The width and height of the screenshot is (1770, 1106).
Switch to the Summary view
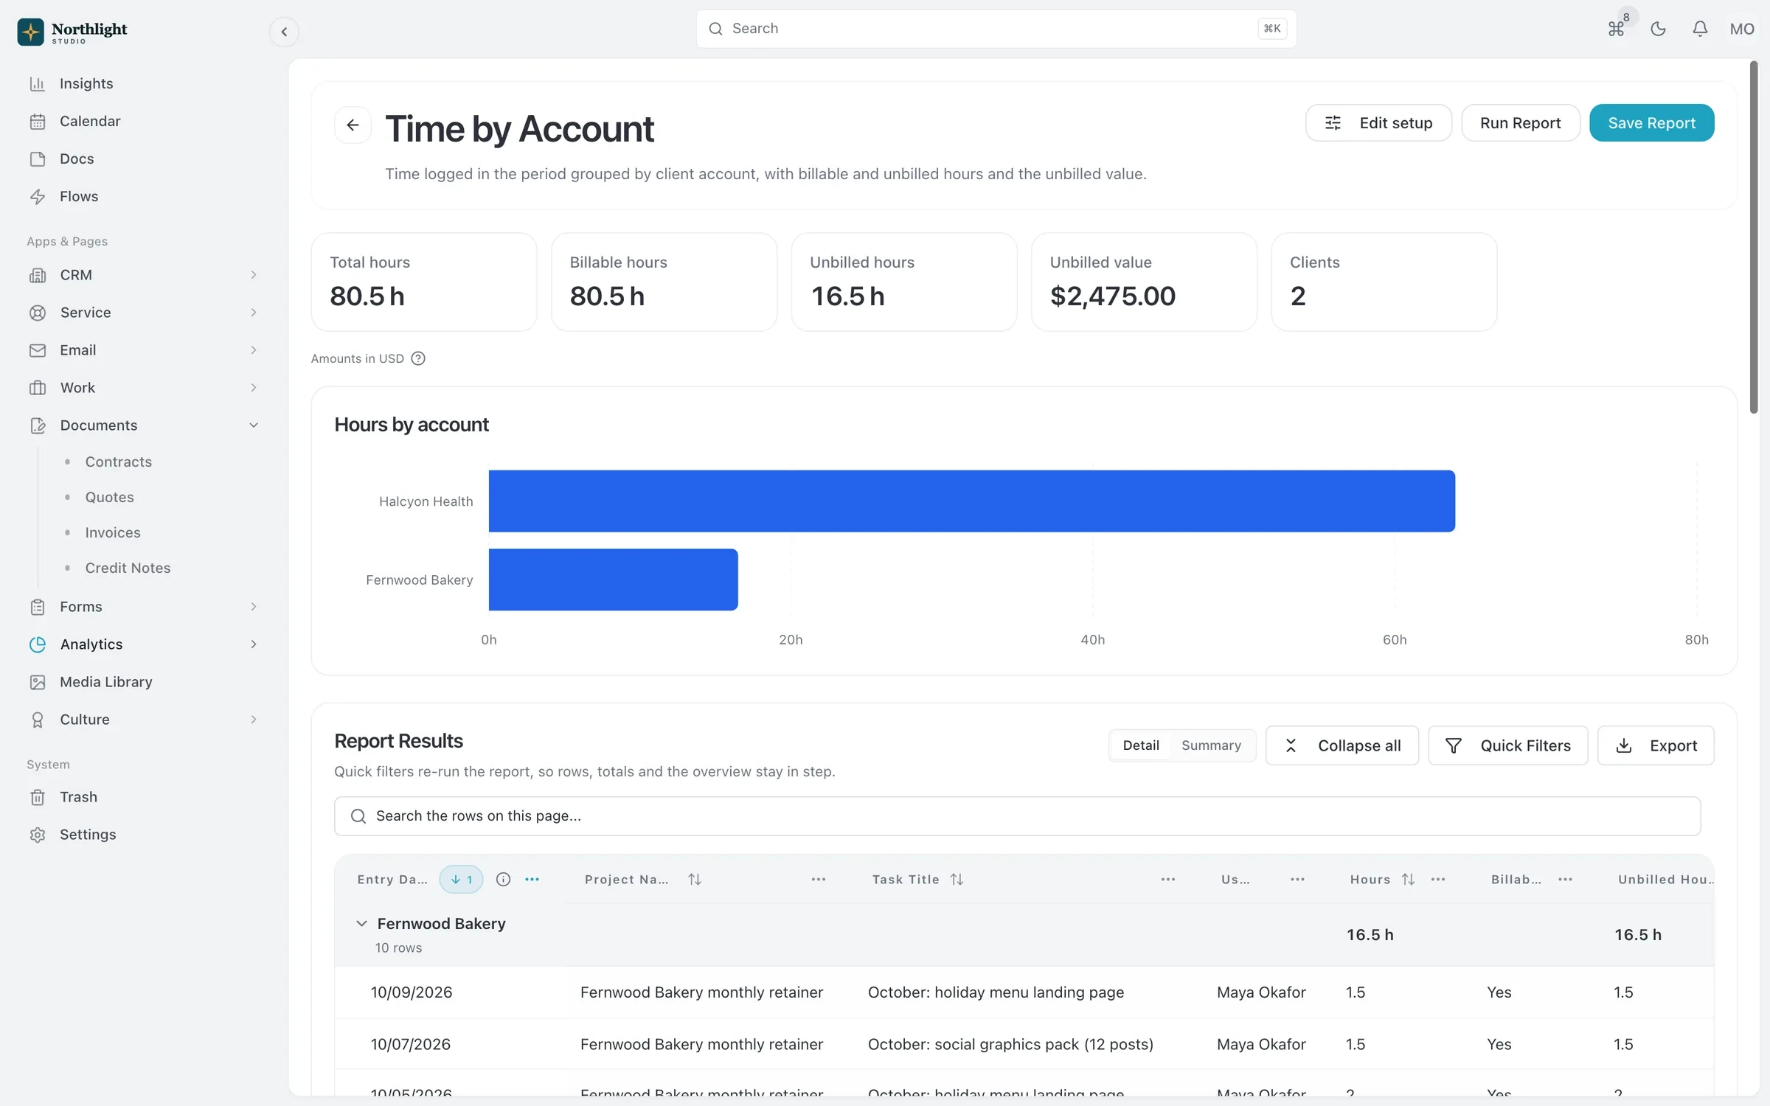click(x=1211, y=745)
